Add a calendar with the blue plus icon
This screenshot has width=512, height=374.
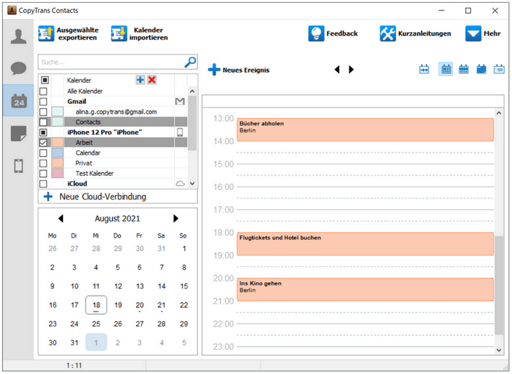point(140,80)
